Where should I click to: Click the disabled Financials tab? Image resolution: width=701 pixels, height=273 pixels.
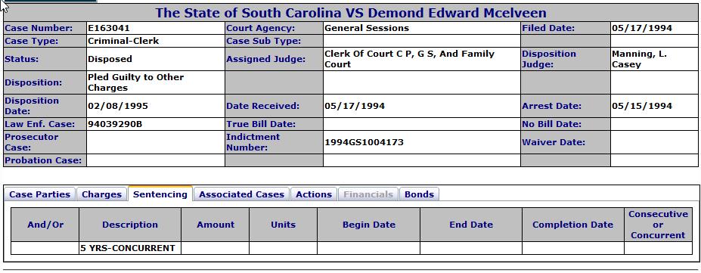pyautogui.click(x=368, y=194)
